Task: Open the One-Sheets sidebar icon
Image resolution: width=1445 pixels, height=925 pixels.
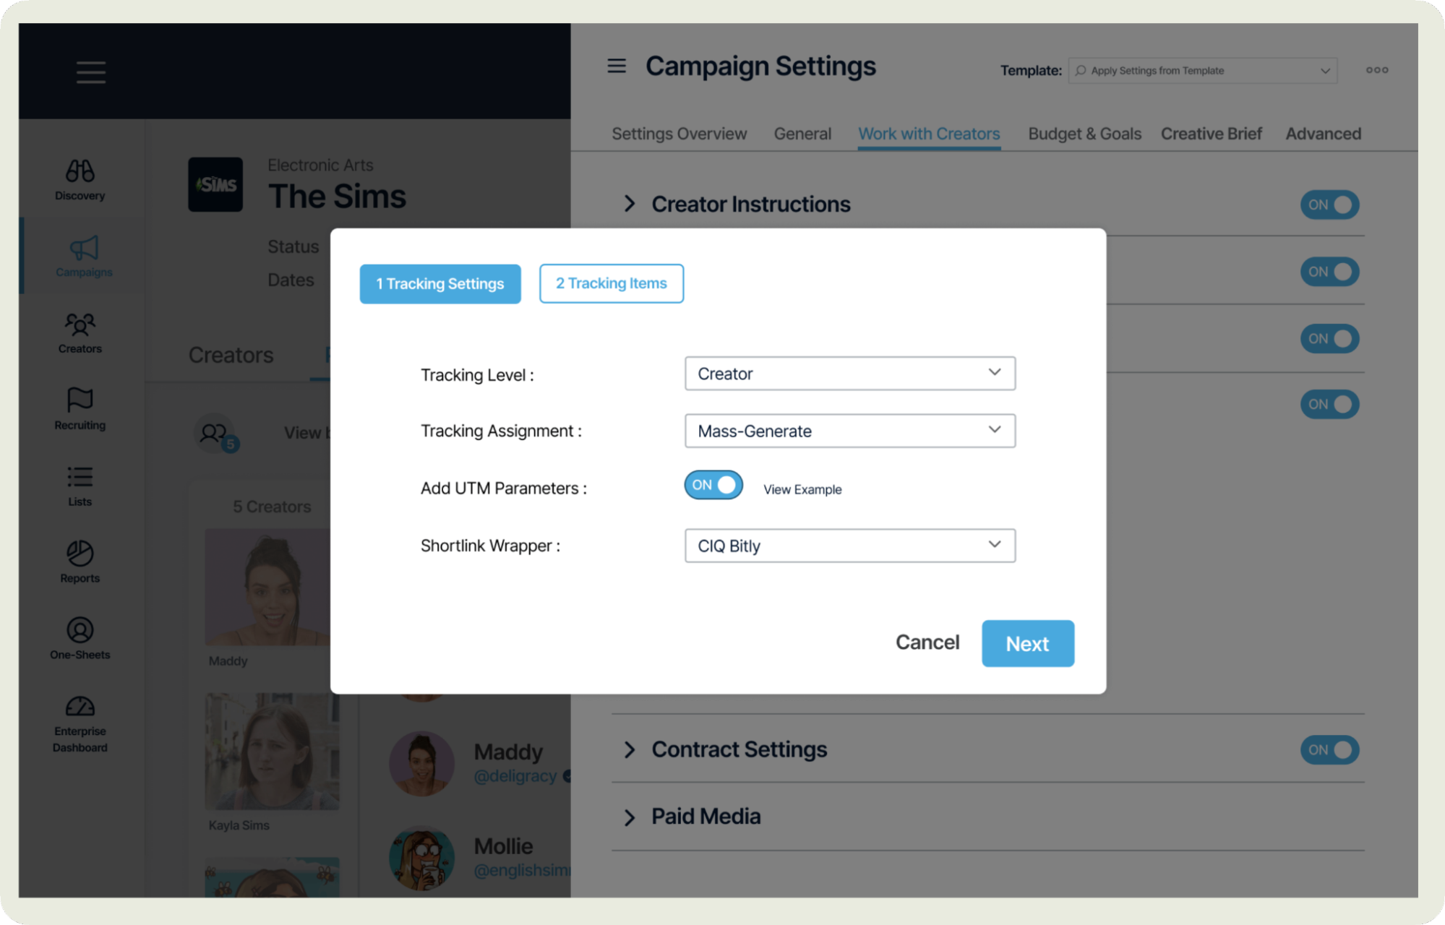Action: coord(80,630)
